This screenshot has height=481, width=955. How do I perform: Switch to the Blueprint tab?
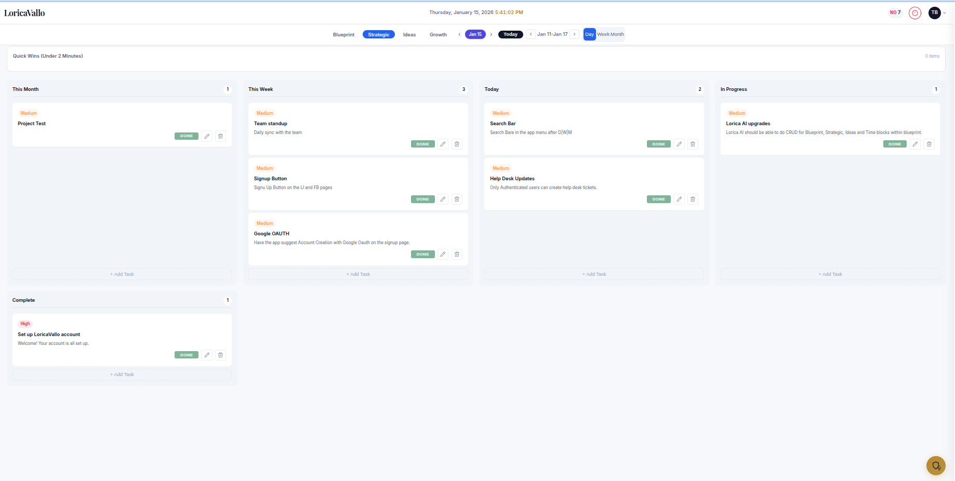coord(343,34)
